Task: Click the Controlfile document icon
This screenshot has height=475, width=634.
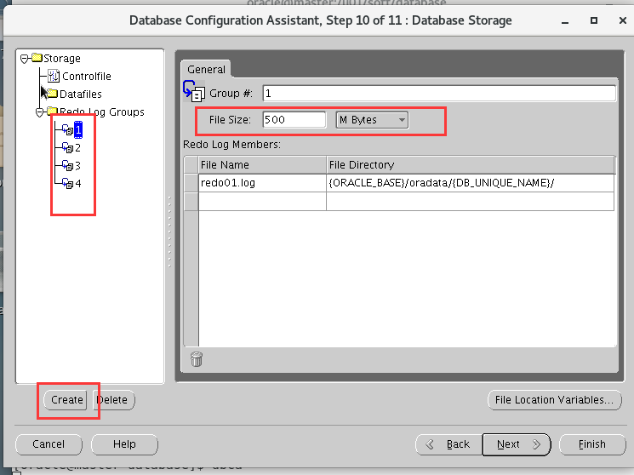Action: 54,76
